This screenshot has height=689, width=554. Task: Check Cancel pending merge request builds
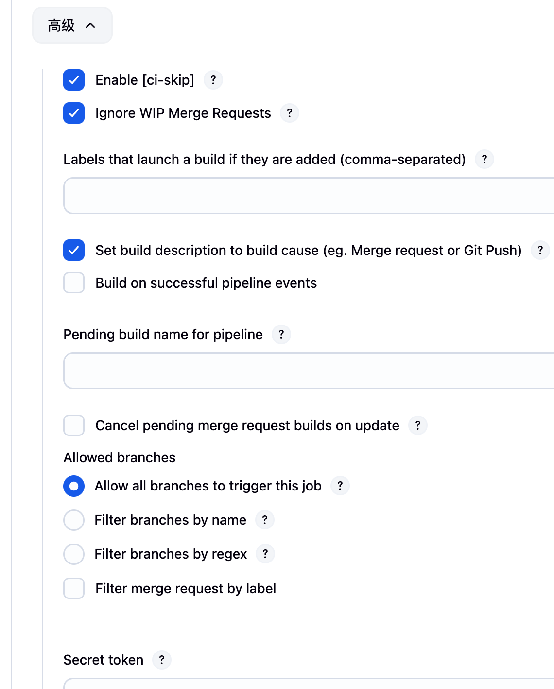(x=74, y=425)
